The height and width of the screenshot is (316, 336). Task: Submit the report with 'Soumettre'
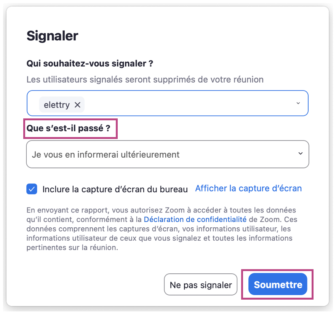[x=278, y=285]
